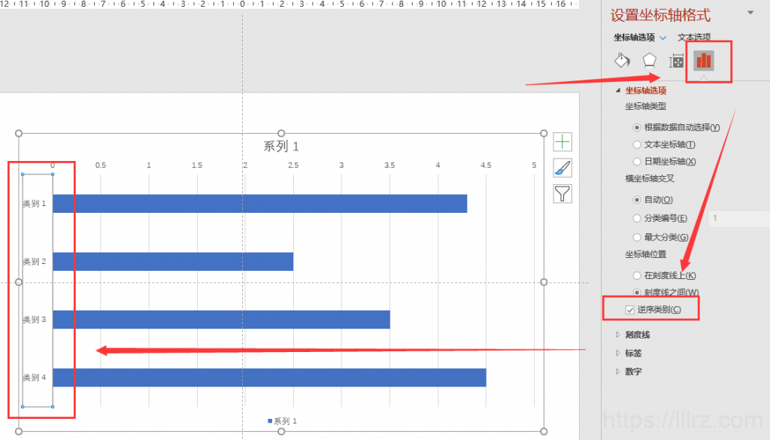770x440 pixels.
Task: Select the 在刻度线上 axis position option
Action: click(x=637, y=275)
